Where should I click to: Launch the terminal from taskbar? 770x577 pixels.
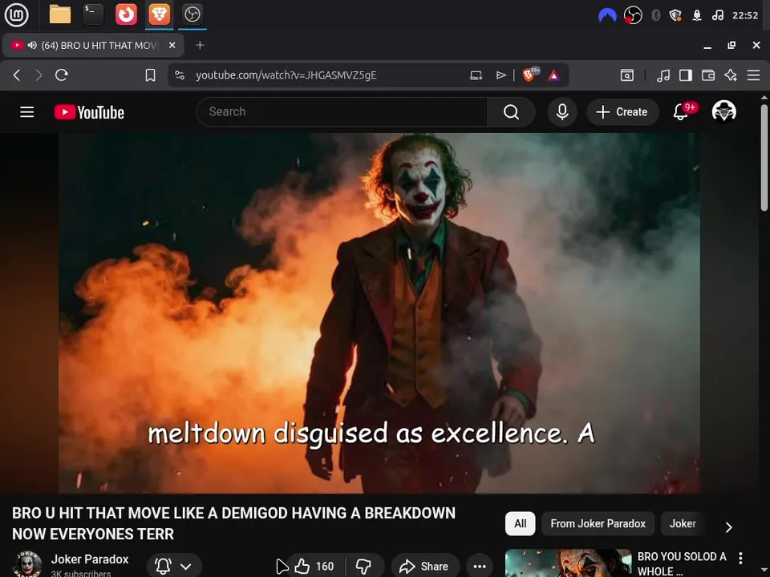tap(93, 14)
